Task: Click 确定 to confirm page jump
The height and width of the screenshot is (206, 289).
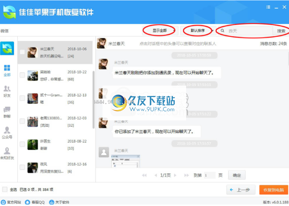Action: point(237,175)
